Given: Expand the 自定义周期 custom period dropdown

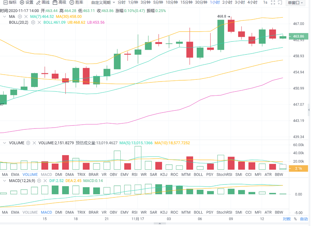Looking at the screenshot, I should pos(103,3).
